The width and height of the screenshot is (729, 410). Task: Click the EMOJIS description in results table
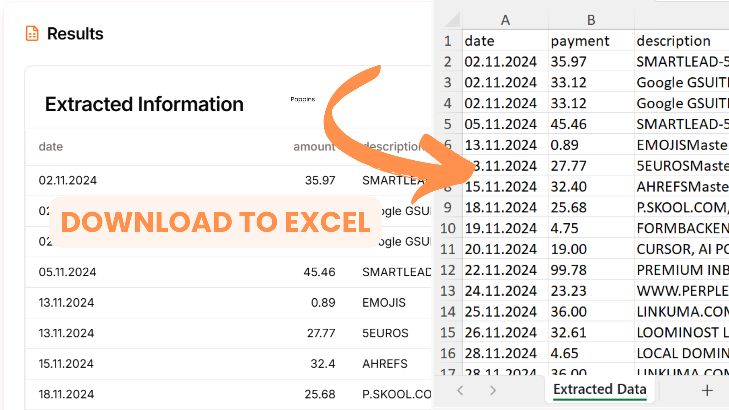click(x=384, y=303)
